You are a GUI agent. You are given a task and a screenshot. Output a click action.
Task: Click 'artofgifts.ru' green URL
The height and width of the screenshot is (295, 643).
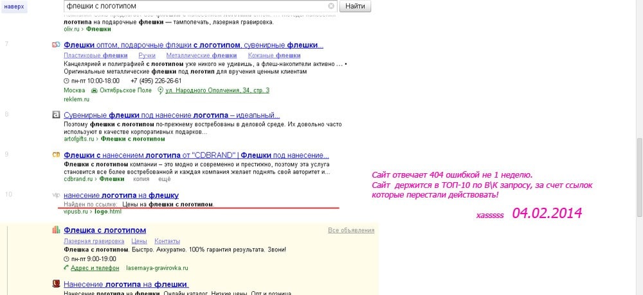tap(79, 139)
